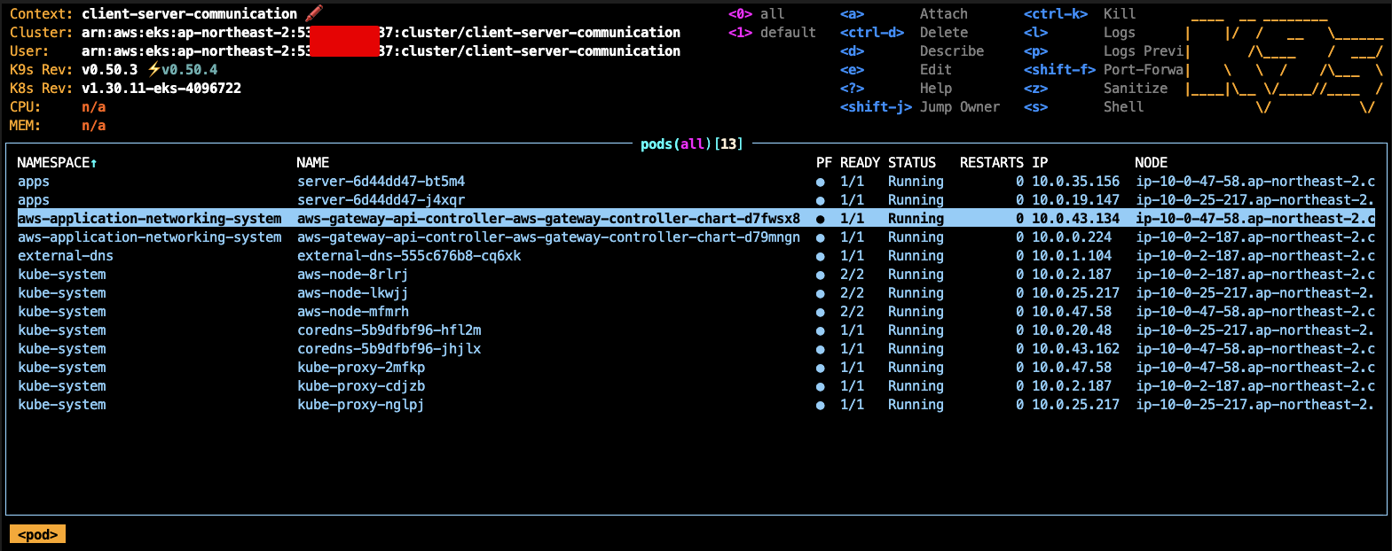The height and width of the screenshot is (551, 1392).
Task: Click IP address 10.0.43.162
Action: click(1075, 349)
